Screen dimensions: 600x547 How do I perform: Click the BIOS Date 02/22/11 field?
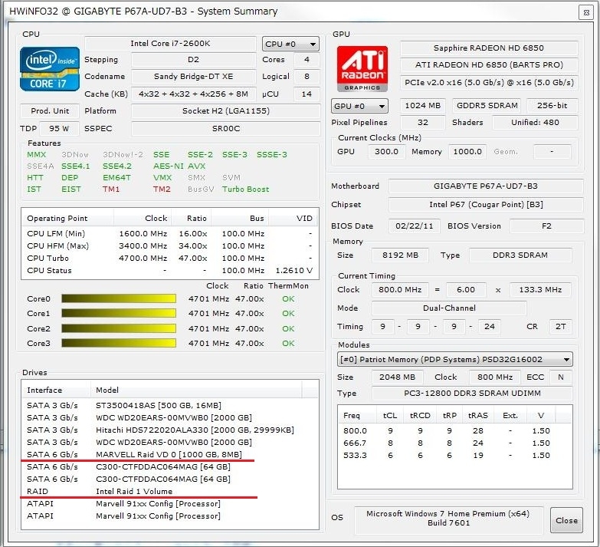pos(415,226)
